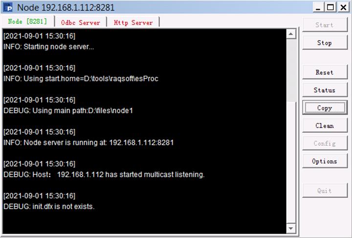Open the Odbc Server tab
Image resolution: width=352 pixels, height=238 pixels.
tap(80, 23)
